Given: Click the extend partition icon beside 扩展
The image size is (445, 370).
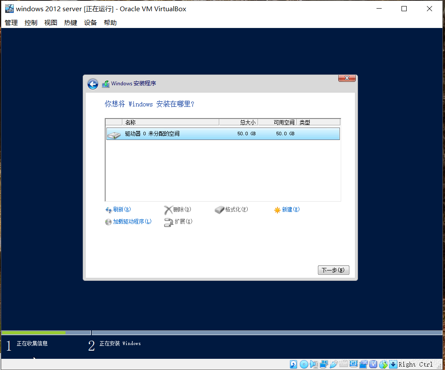Looking at the screenshot, I should point(168,222).
